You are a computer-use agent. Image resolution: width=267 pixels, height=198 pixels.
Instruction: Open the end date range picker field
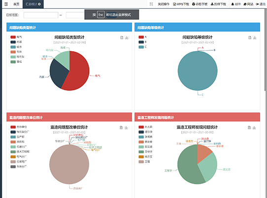point(75,15)
